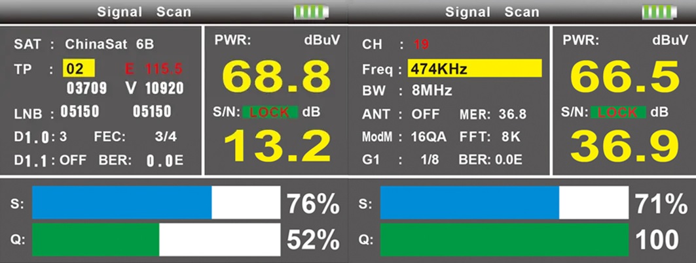Select the highlighted TP field 02

pos(79,69)
